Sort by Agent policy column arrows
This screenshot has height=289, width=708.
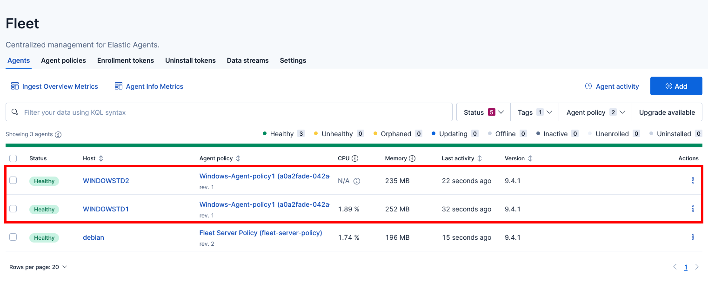(x=238, y=158)
